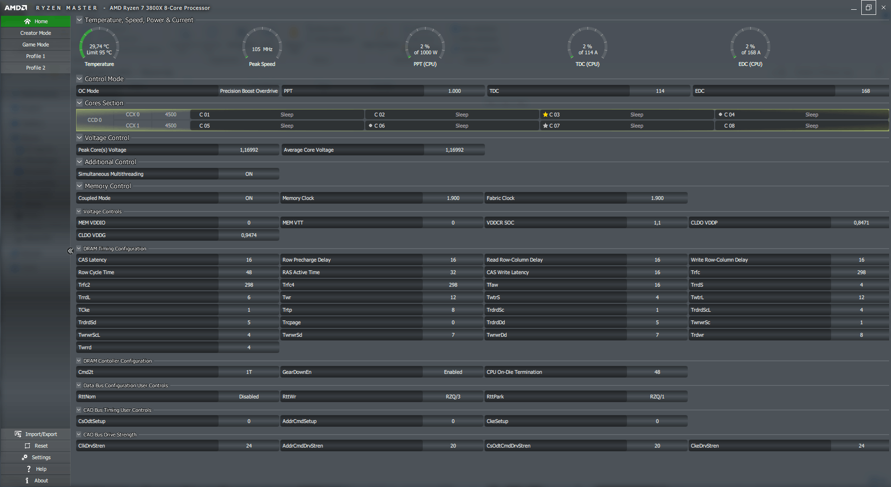Image resolution: width=891 pixels, height=487 pixels.
Task: Collapse the Voltage Controls subsection
Action: [x=79, y=211]
